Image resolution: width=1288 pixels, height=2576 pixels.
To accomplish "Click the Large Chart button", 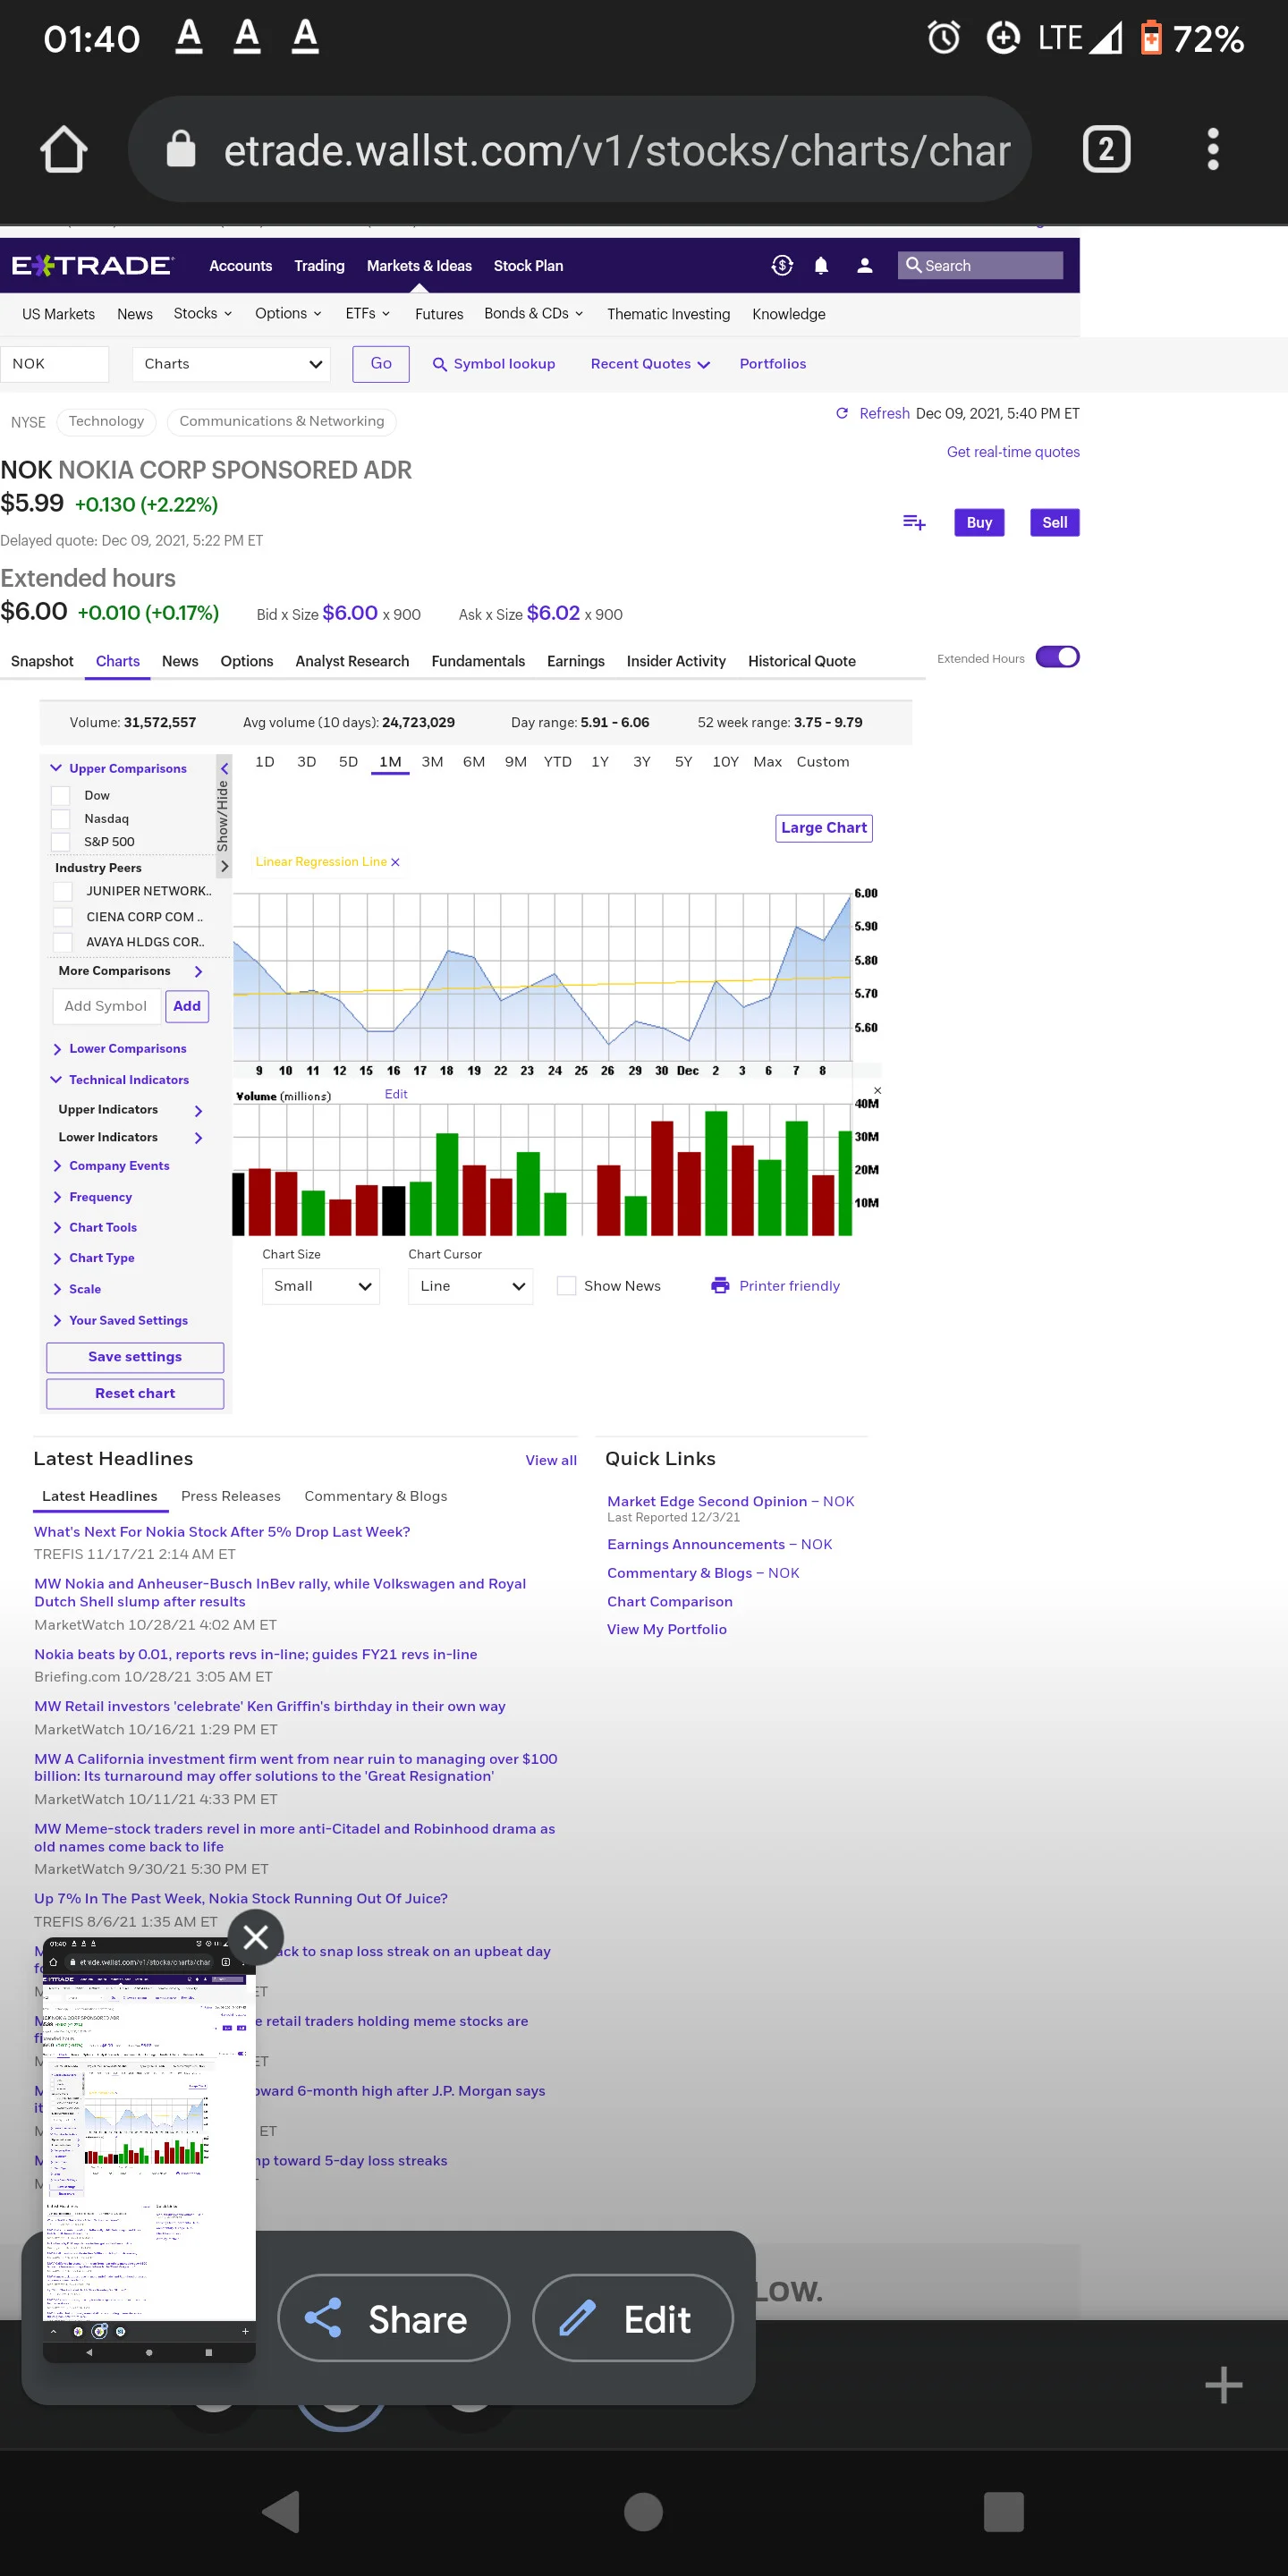I will tap(824, 828).
